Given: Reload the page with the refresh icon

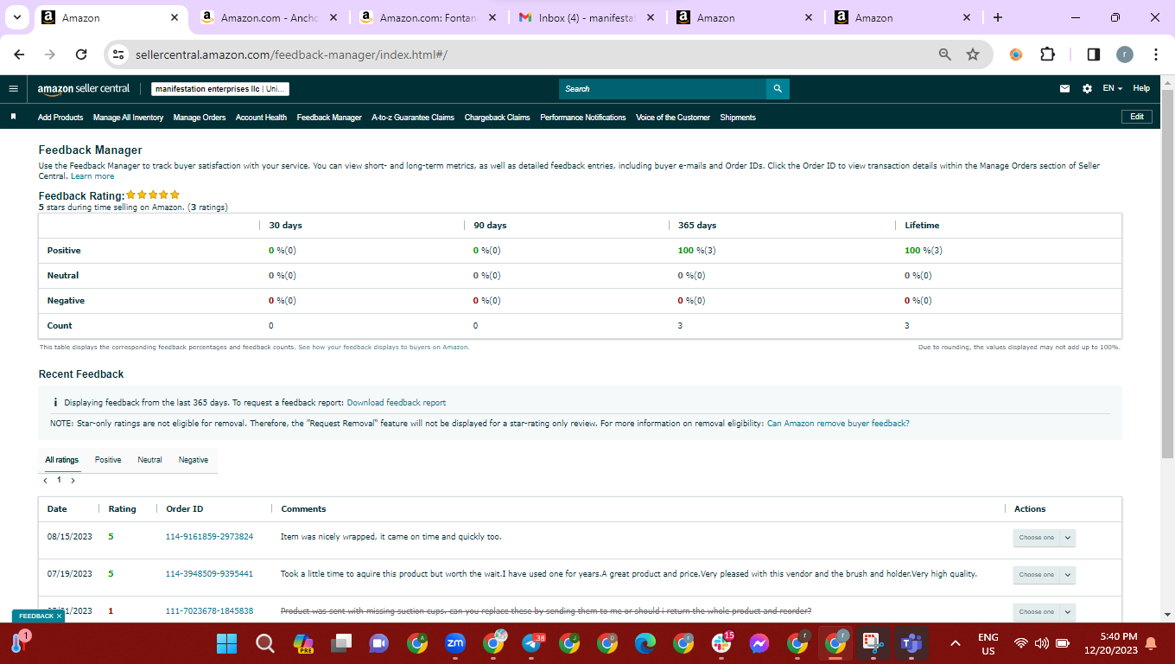Looking at the screenshot, I should tap(81, 54).
